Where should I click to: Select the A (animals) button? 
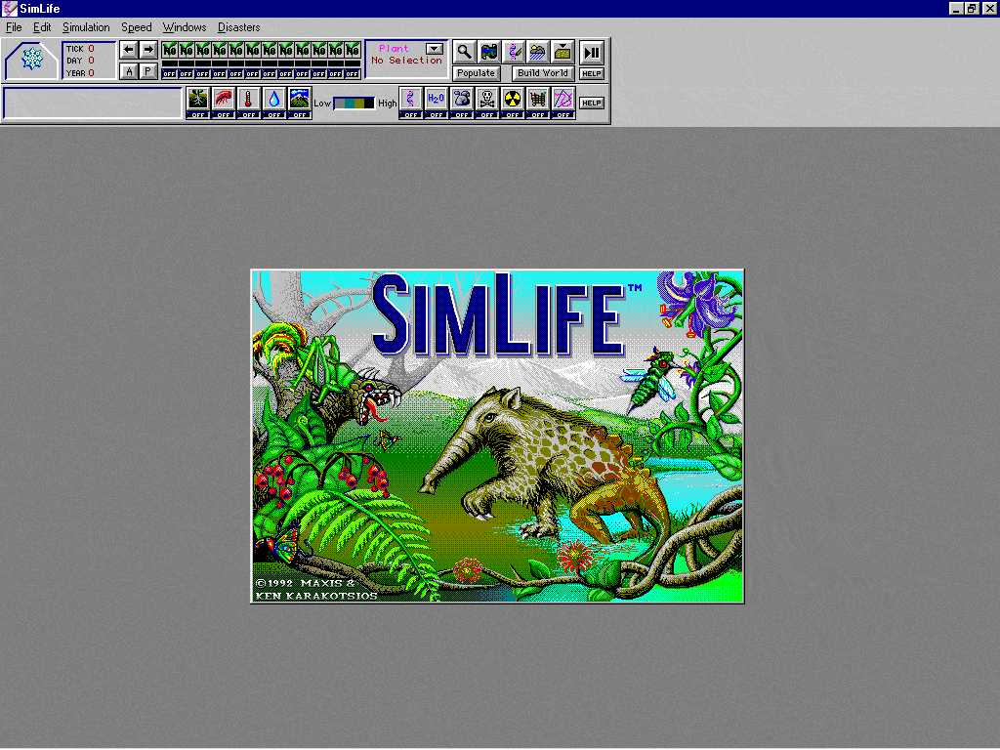(129, 71)
